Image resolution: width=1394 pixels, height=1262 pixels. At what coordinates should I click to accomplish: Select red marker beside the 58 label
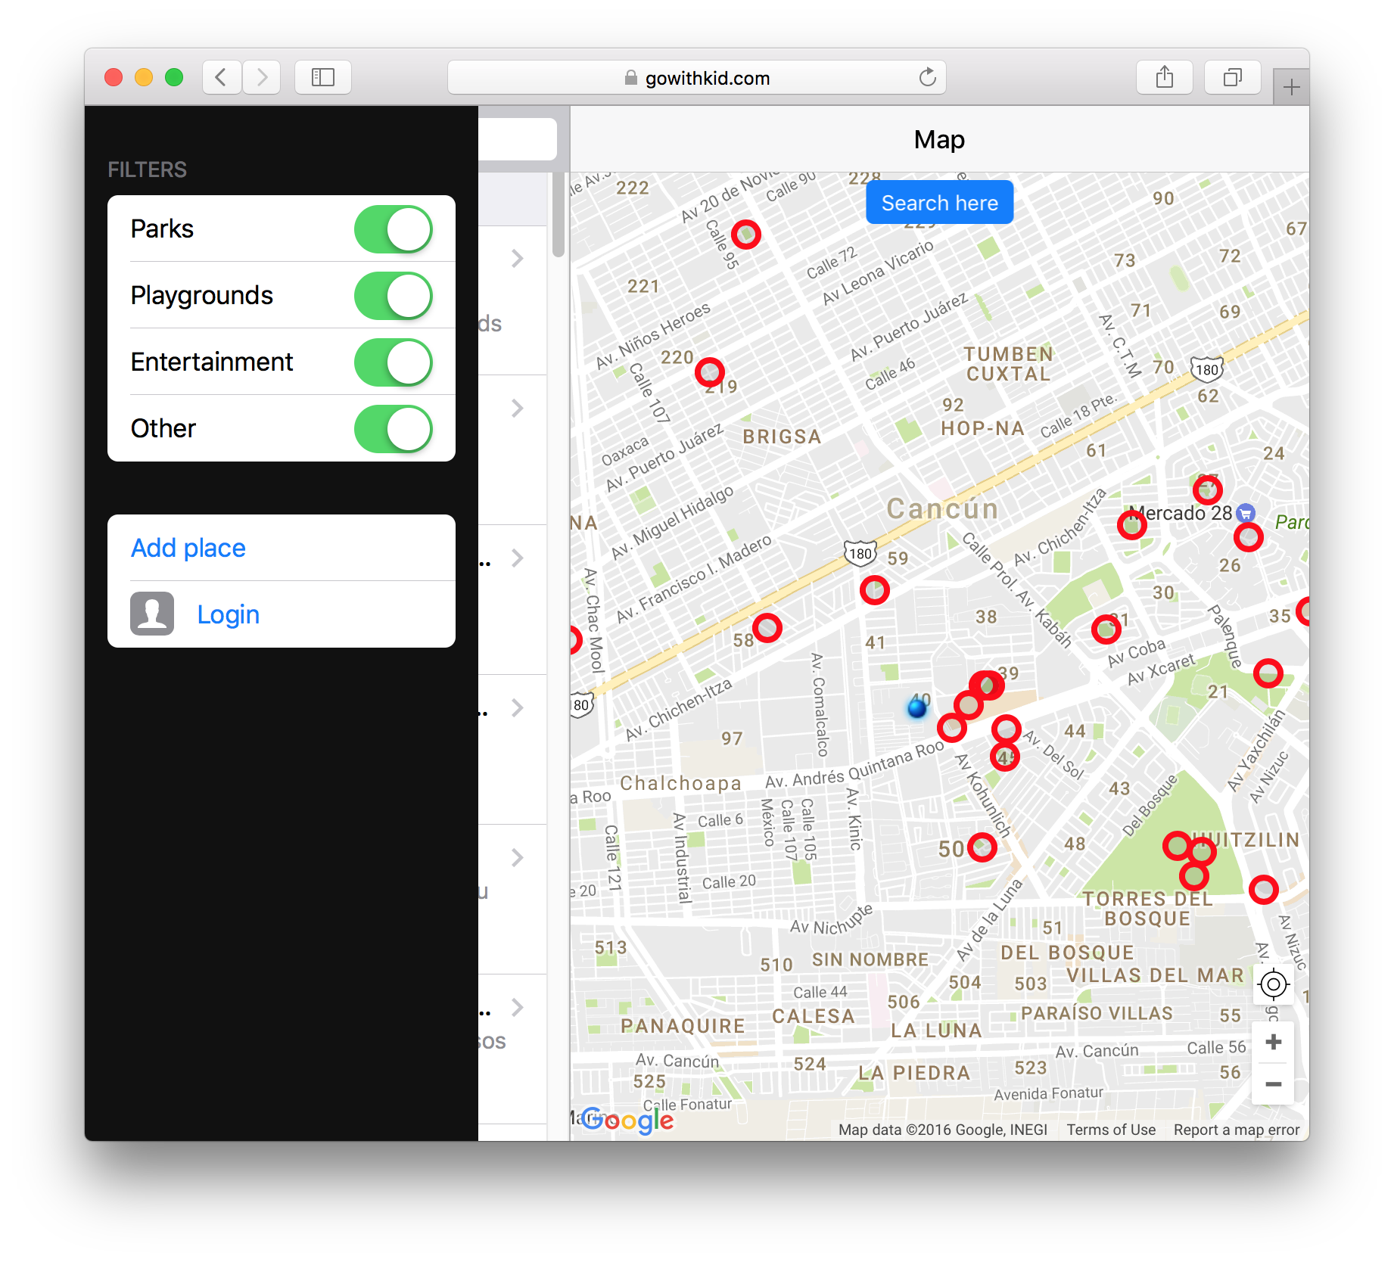pos(767,627)
